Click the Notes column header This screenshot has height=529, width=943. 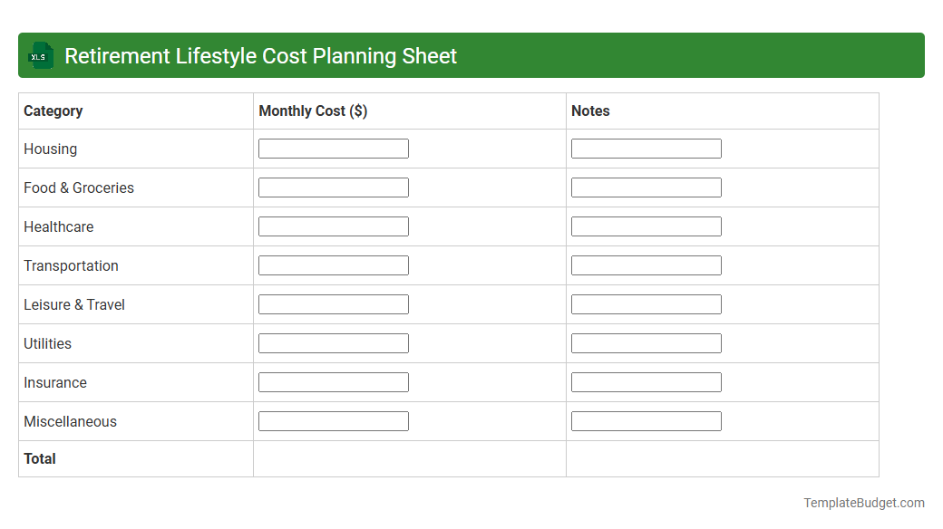tap(590, 111)
